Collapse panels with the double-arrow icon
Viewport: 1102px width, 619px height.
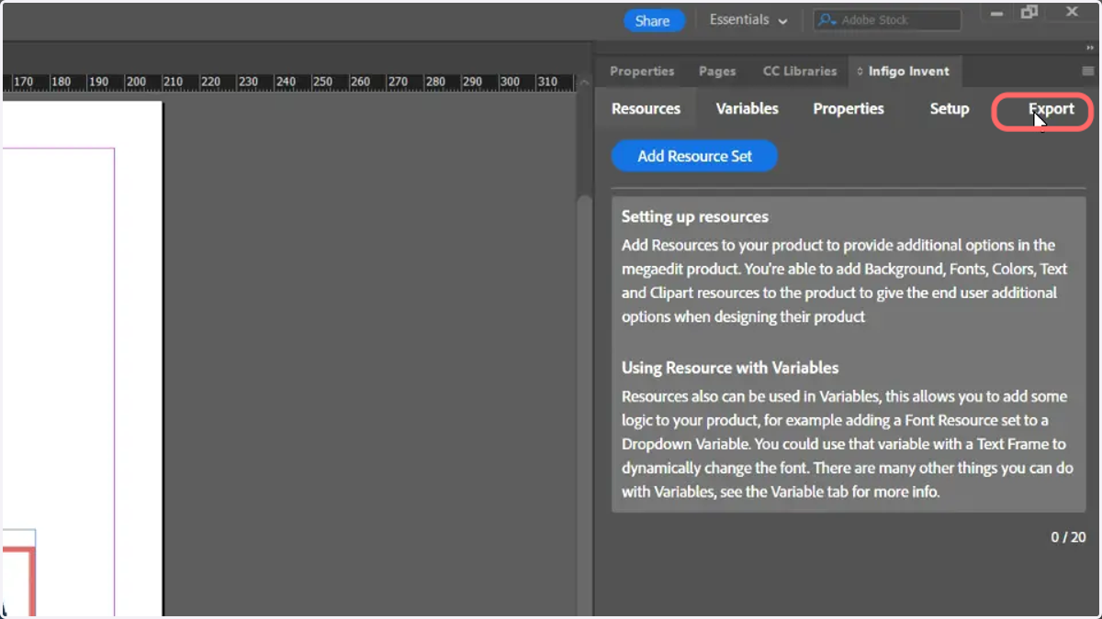click(1090, 48)
